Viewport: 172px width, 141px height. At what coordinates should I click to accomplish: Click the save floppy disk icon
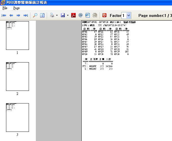[63, 15]
